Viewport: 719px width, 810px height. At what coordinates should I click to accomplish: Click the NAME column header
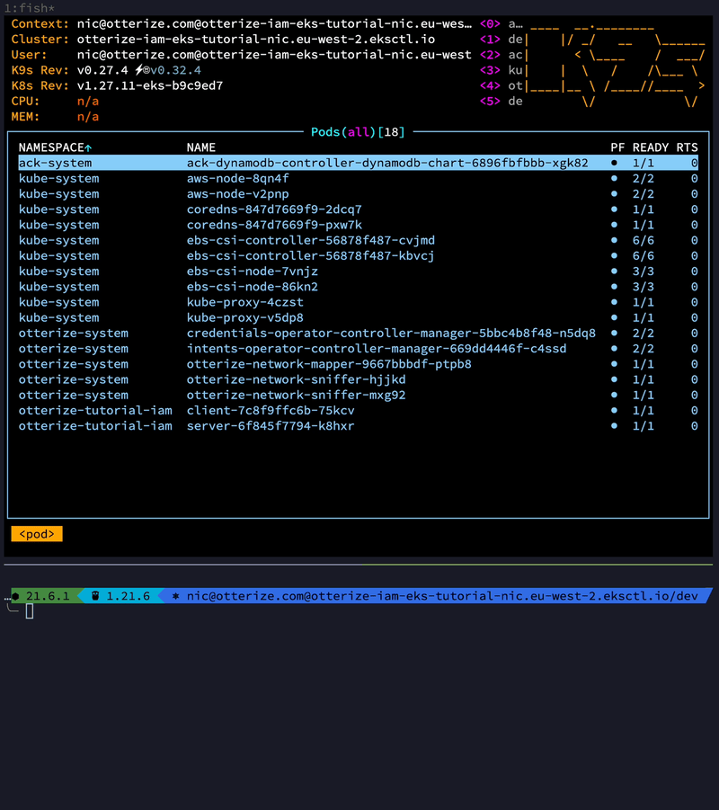click(201, 147)
